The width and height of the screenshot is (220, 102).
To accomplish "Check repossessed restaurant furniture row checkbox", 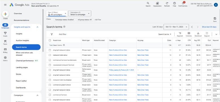I will coord(50,65).
